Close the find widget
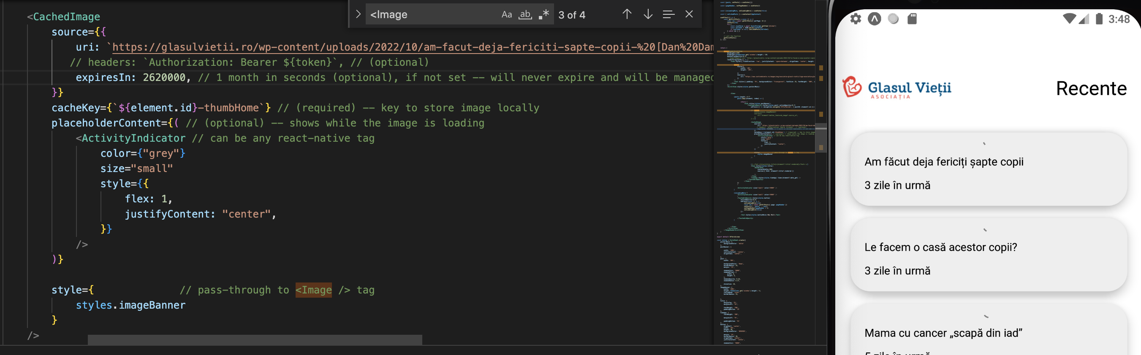1141x355 pixels. coord(689,14)
